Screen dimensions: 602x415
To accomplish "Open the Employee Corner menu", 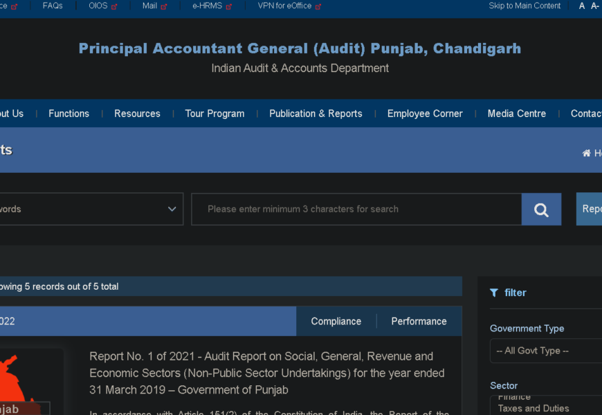I will [x=425, y=113].
